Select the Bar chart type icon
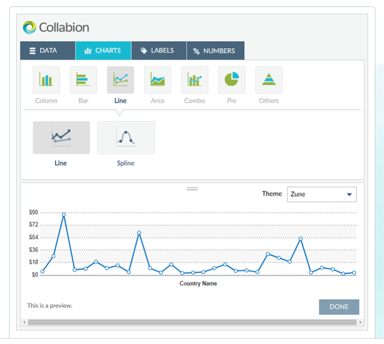The width and height of the screenshot is (384, 344). [x=83, y=80]
